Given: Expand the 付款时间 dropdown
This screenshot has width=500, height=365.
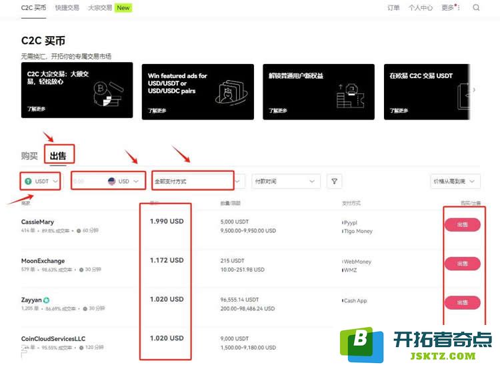Looking at the screenshot, I should tap(286, 181).
